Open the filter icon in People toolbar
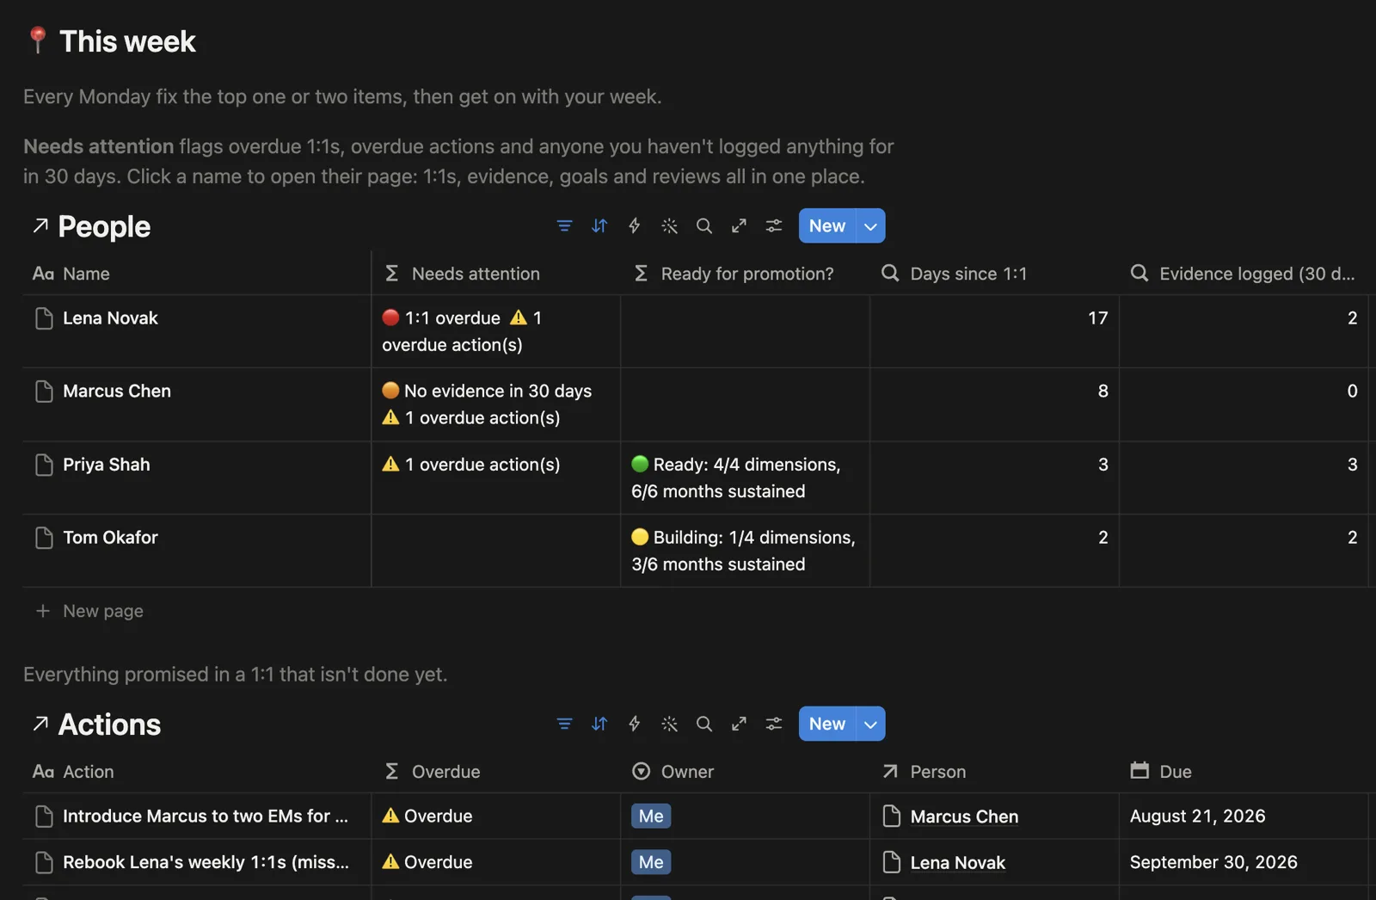1376x900 pixels. 564,225
